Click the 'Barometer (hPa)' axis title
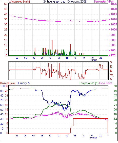Screen dimensions: 118x143 click(104, 2)
